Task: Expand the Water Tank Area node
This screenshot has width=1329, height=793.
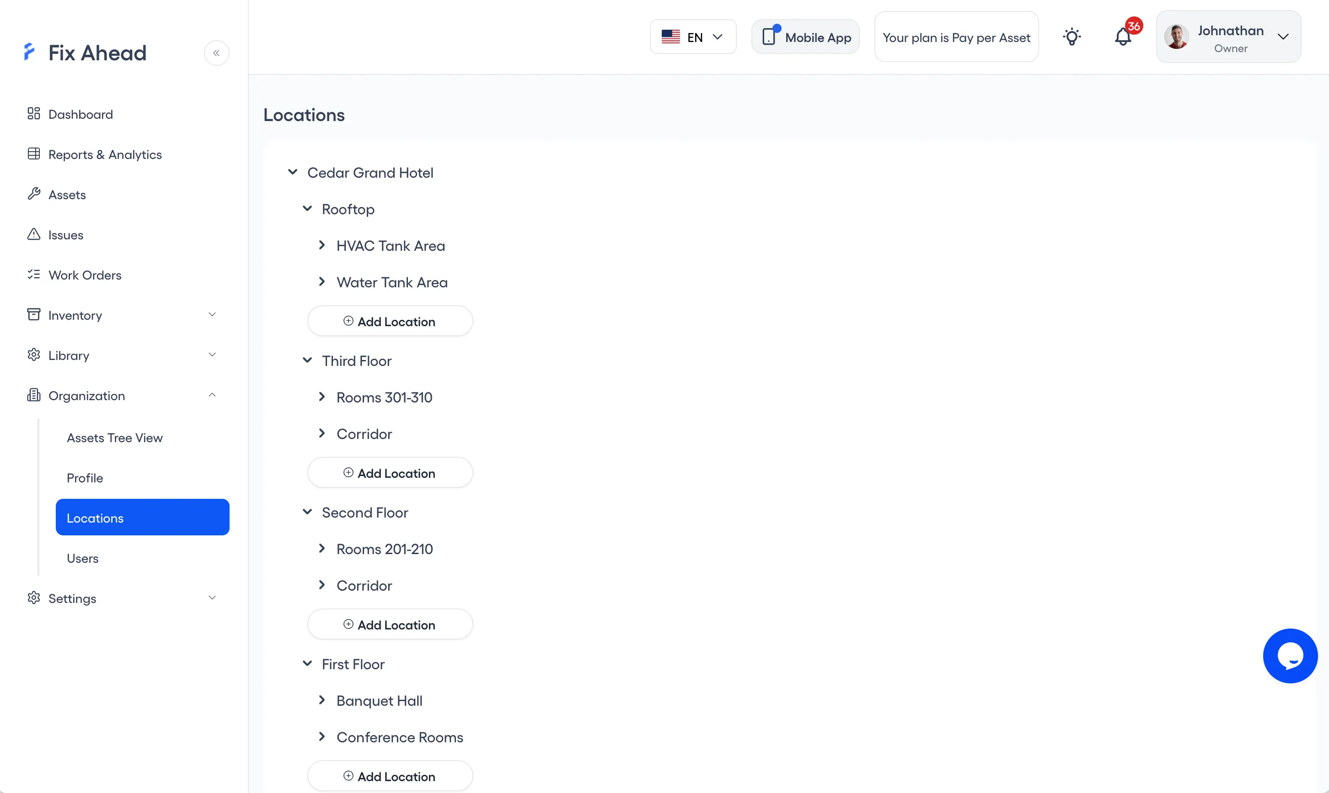Action: point(322,281)
